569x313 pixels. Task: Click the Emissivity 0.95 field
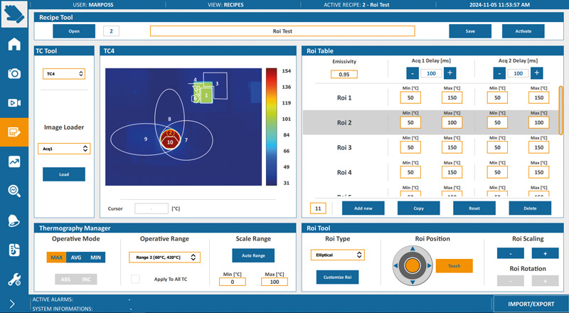(344, 74)
